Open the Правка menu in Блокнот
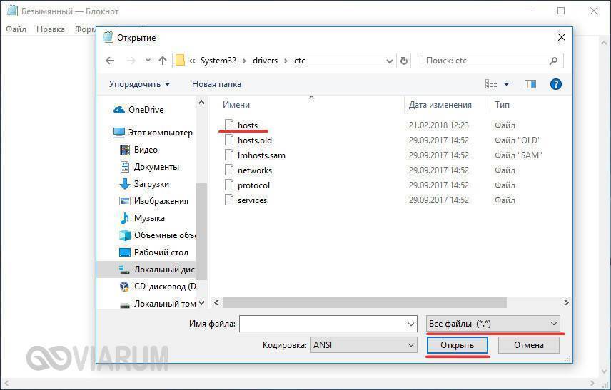611x390 pixels. (x=51, y=29)
